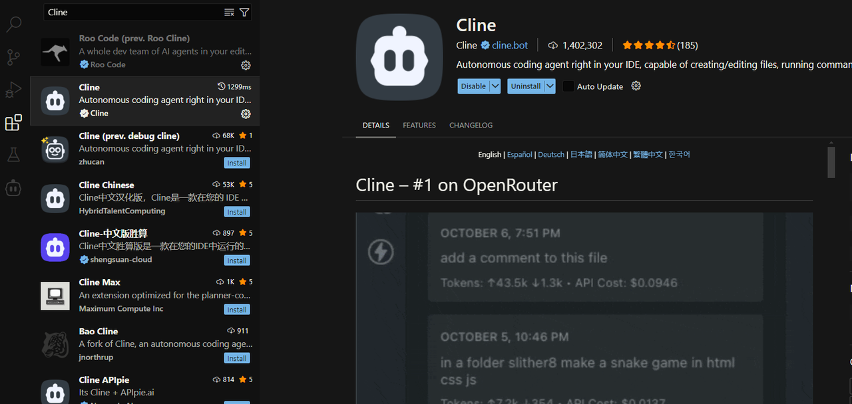The image size is (852, 404).
Task: Open the Cline robot icon in activity bar
Action: click(13, 188)
